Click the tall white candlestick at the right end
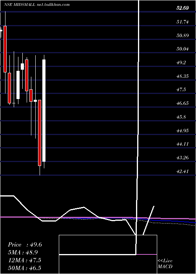This screenshot has height=274, width=196. click(x=44, y=111)
